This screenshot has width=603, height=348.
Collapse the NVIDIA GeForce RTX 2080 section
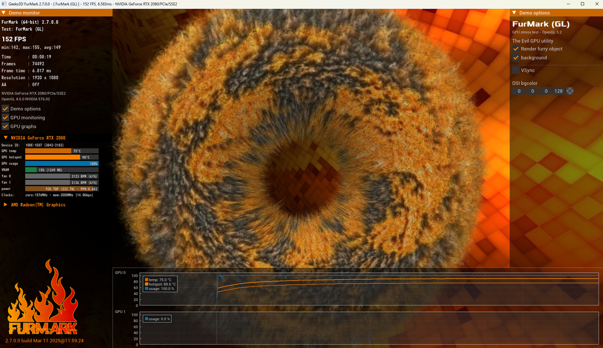(6, 138)
